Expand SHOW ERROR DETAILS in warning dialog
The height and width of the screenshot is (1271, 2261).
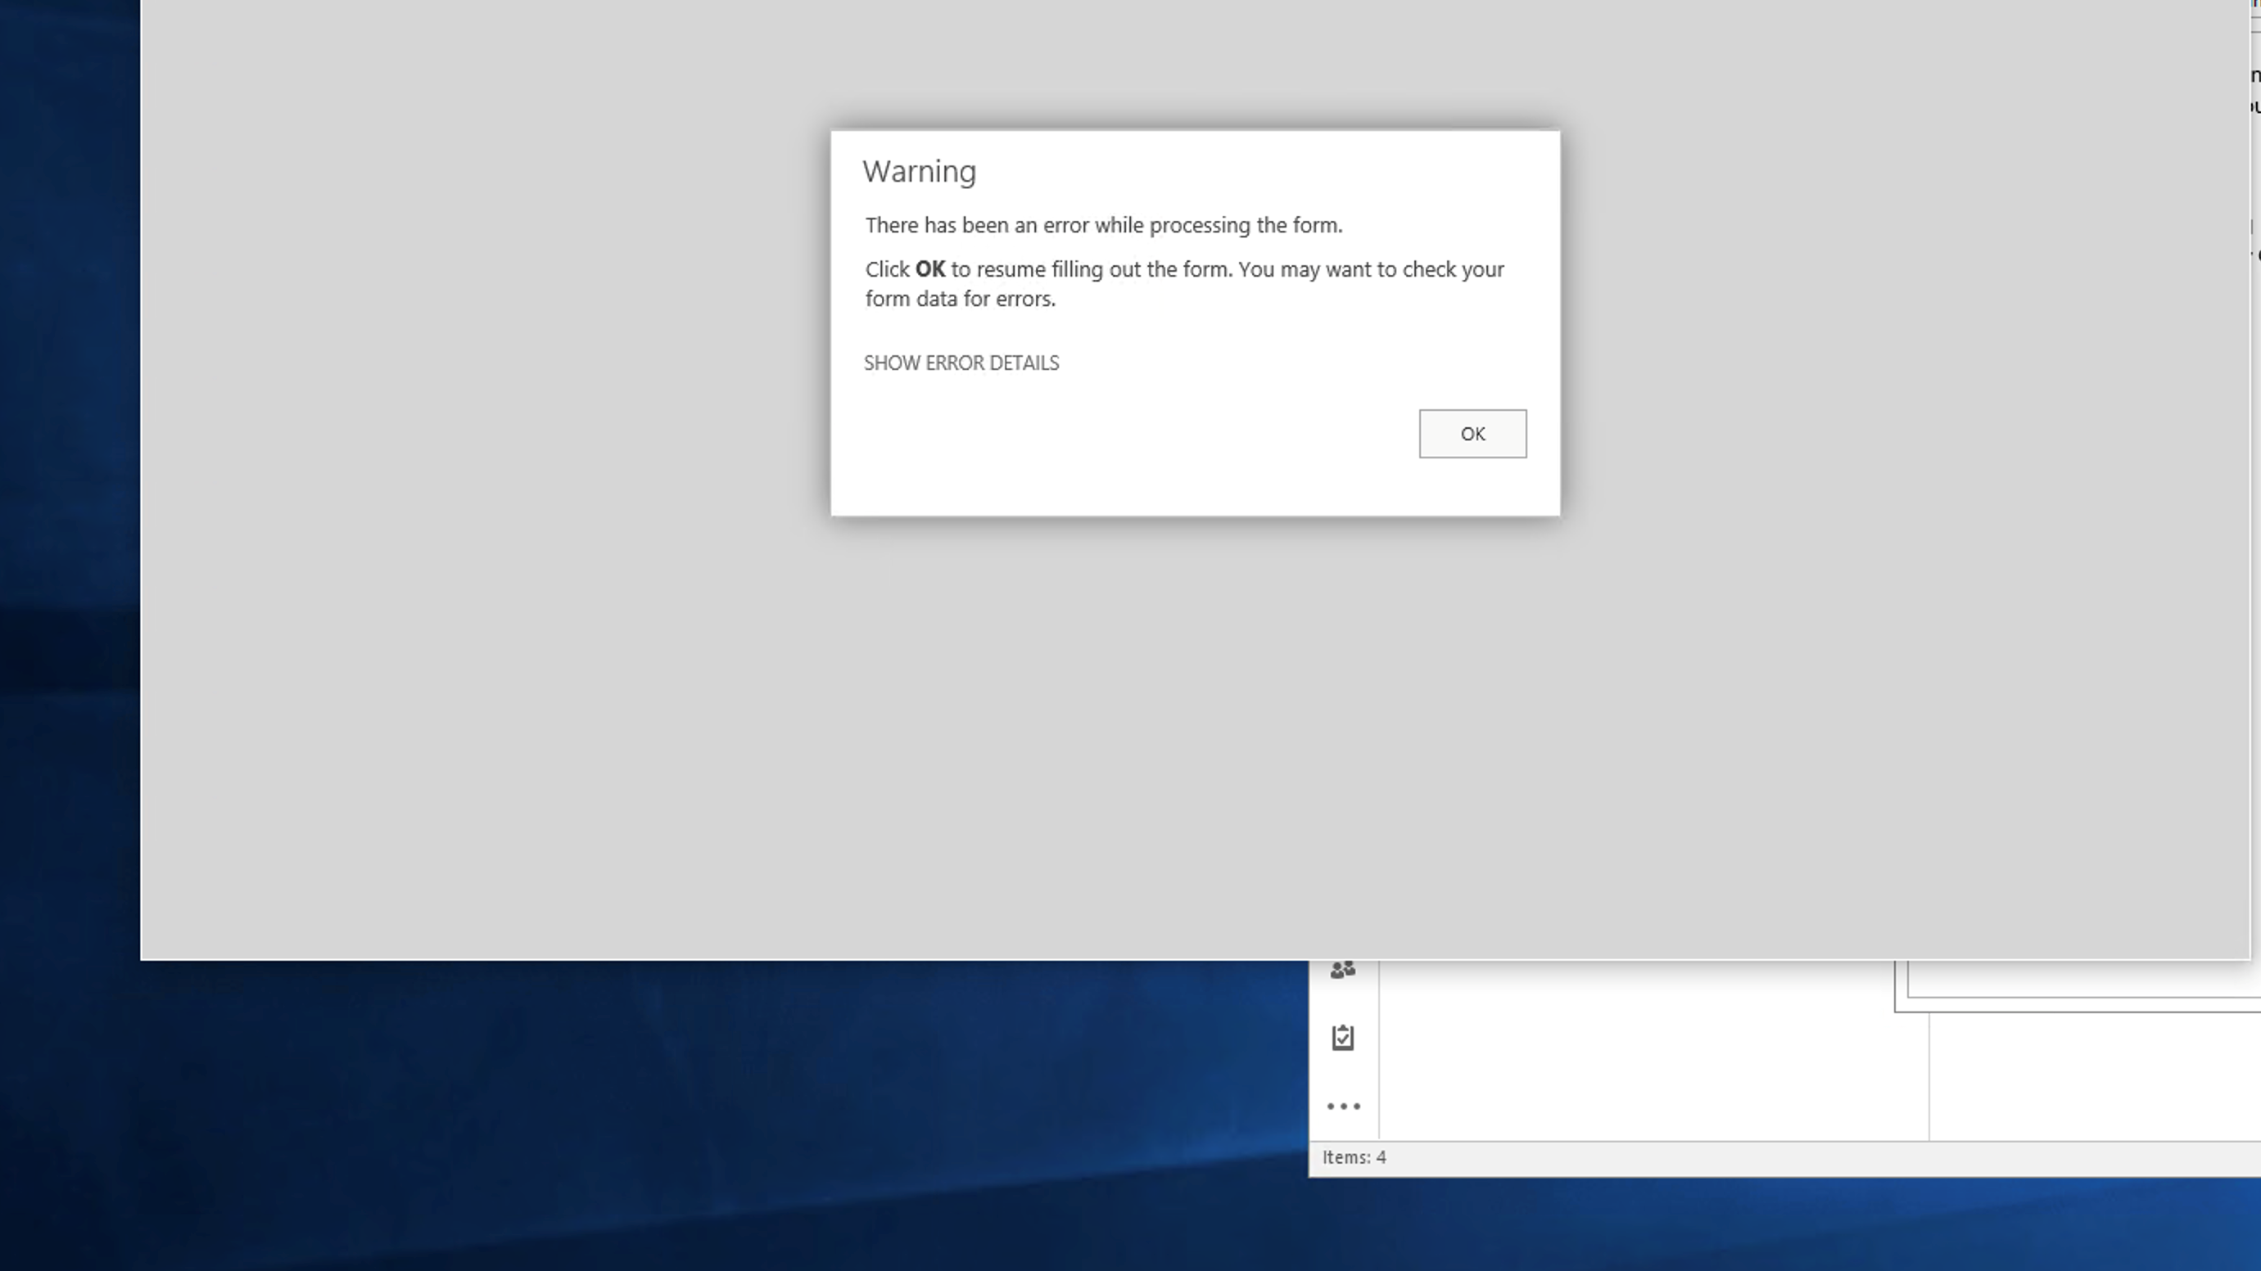[961, 363]
